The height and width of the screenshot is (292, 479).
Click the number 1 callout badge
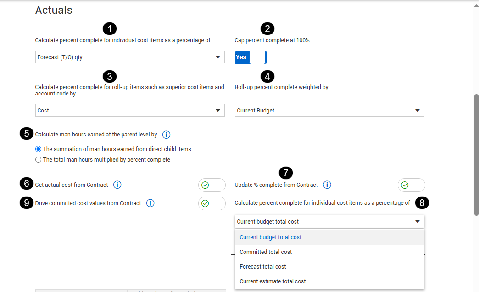coord(109,29)
